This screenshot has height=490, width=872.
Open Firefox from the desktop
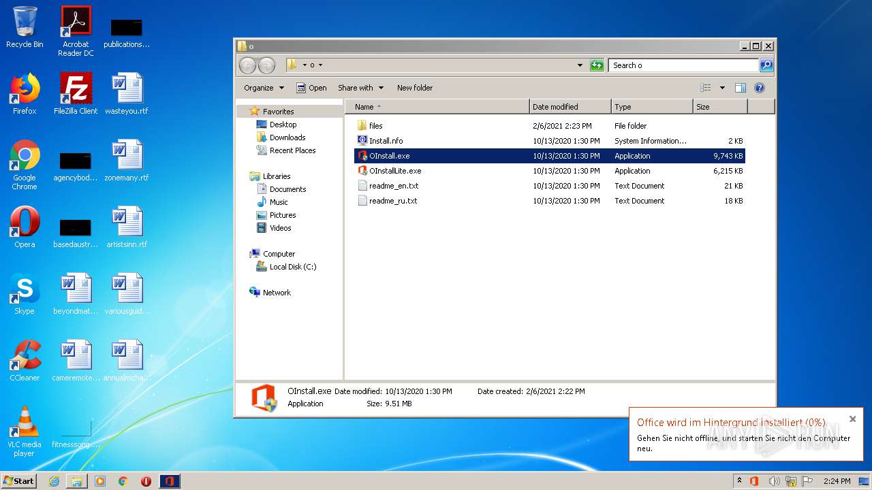click(x=25, y=94)
